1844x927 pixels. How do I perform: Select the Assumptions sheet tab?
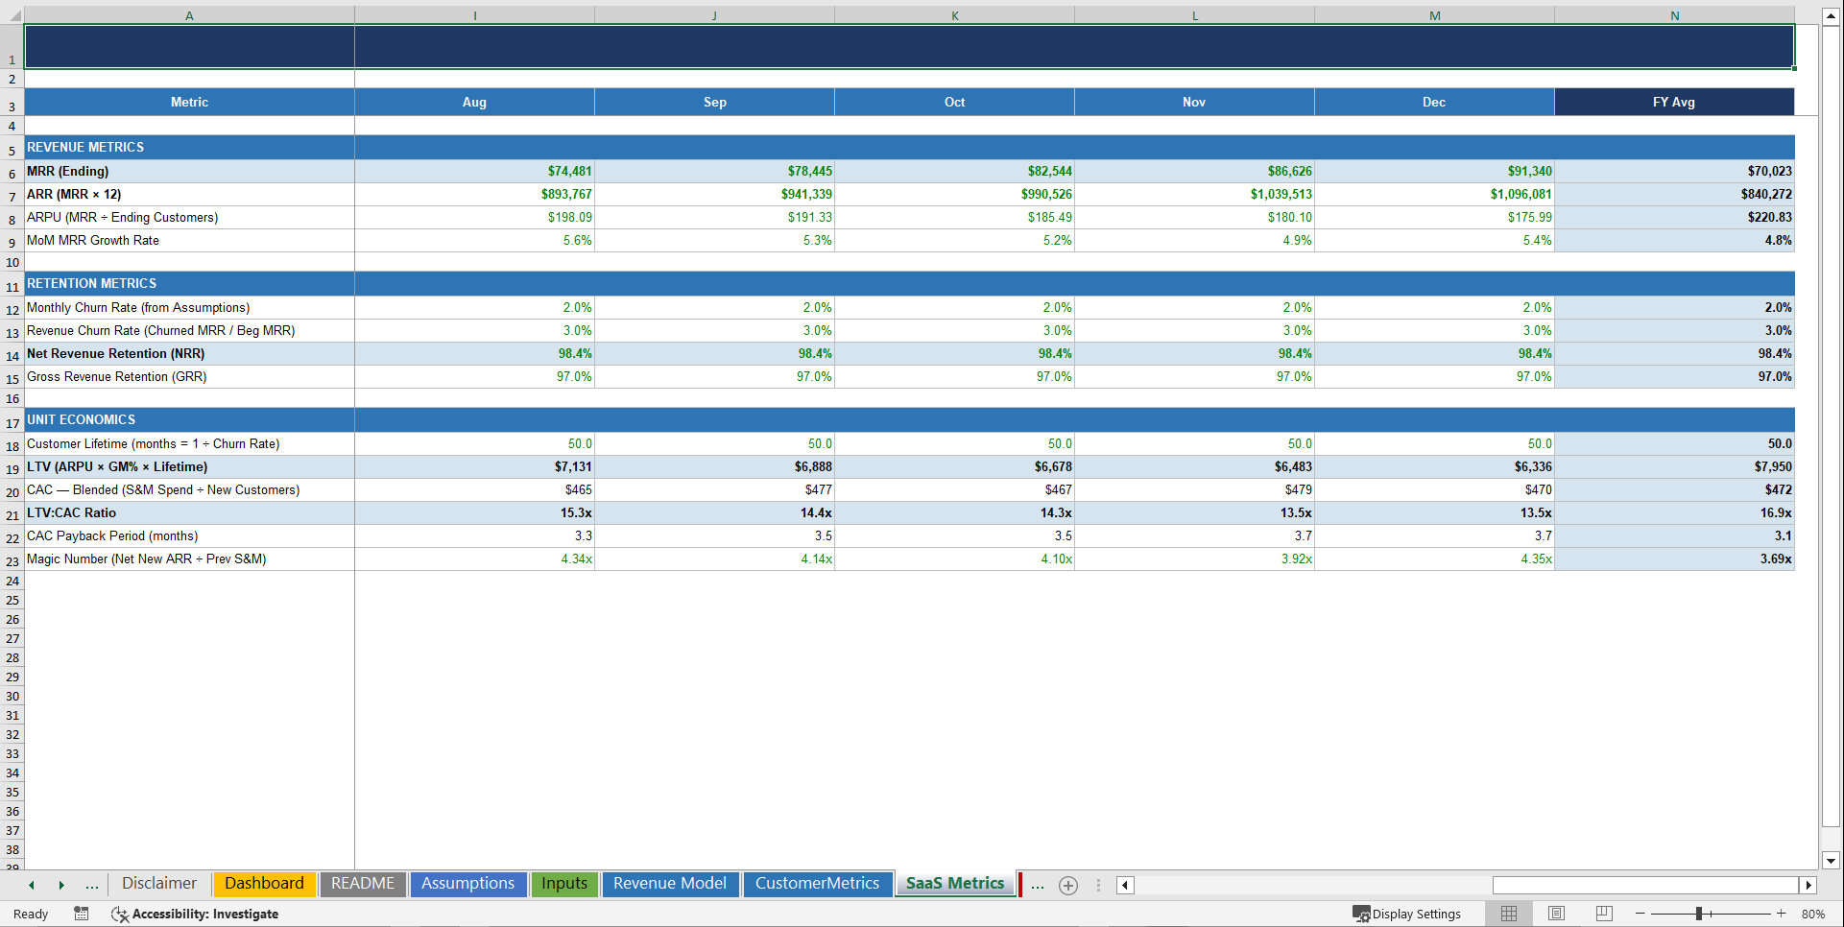pos(467,884)
